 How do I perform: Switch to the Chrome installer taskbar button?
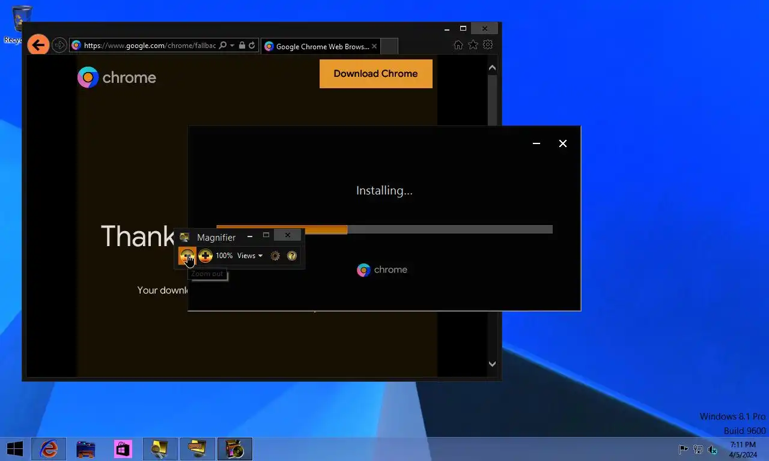pos(235,449)
